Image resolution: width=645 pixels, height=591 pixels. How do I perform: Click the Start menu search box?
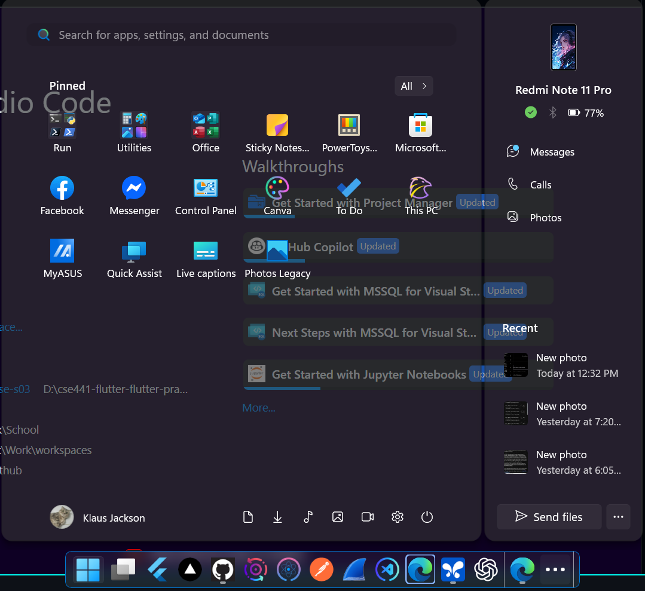click(242, 35)
